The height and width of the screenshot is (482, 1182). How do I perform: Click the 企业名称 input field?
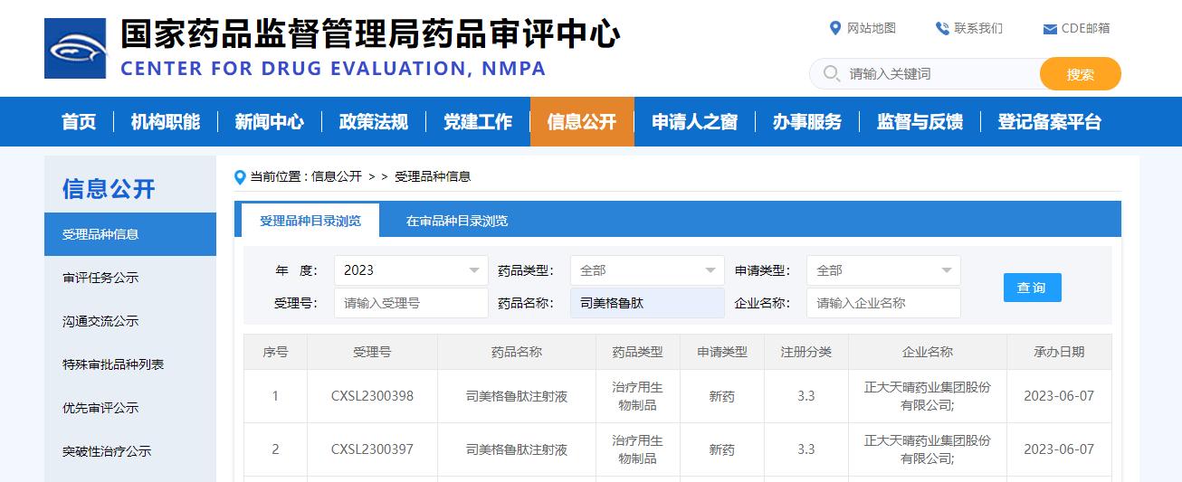(x=883, y=303)
